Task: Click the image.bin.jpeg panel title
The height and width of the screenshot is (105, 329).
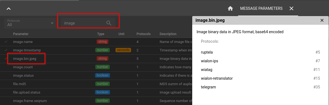Action: click(x=210, y=20)
